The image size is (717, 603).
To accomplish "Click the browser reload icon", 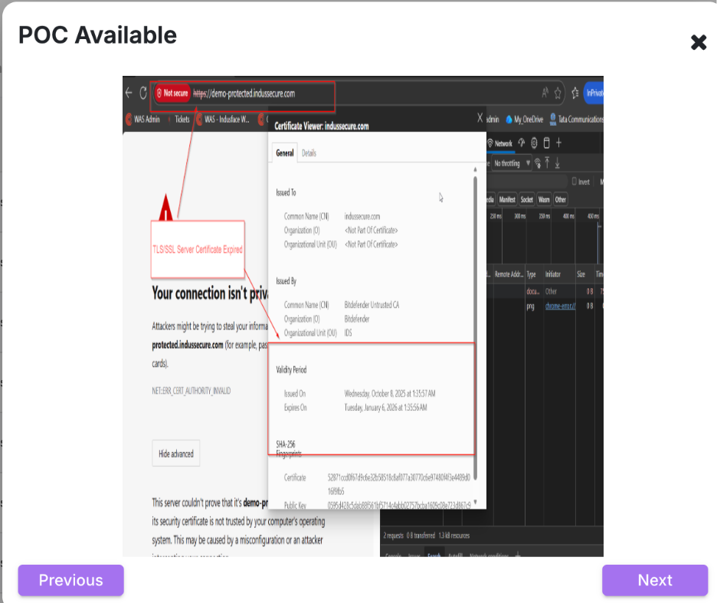I will click(143, 93).
